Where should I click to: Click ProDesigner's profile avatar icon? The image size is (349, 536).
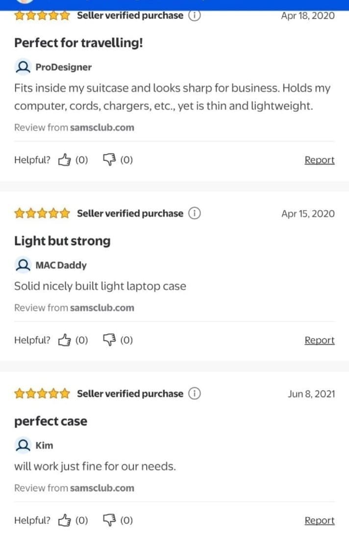[23, 67]
